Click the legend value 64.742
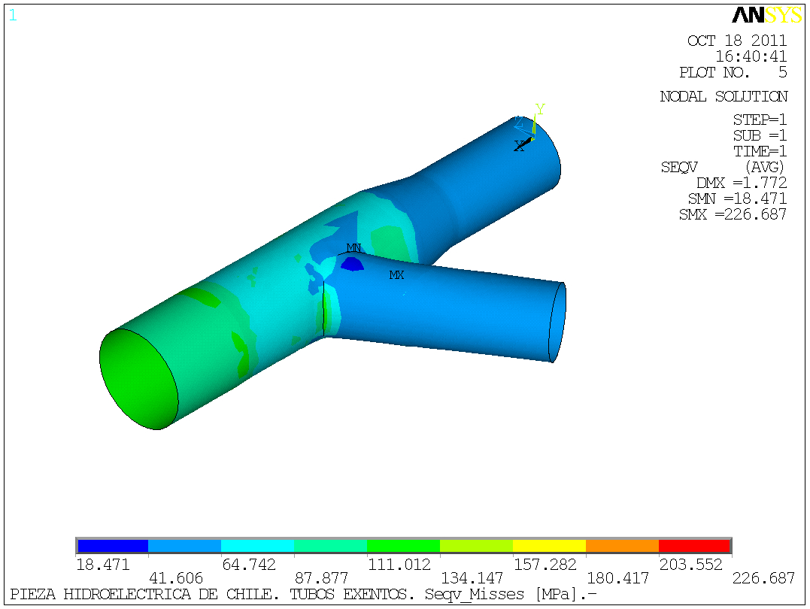The image size is (810, 609). pyautogui.click(x=248, y=565)
